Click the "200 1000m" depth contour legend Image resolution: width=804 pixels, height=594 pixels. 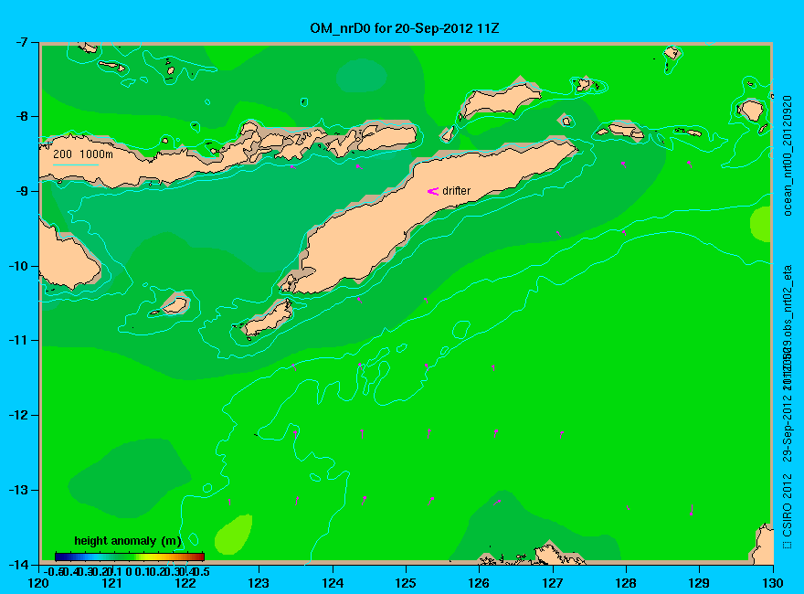83,154
